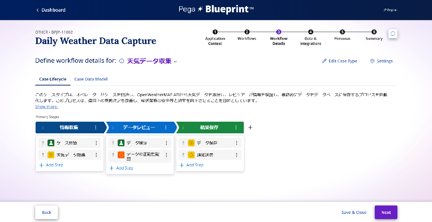Select the 情報収集 stage header text
The height and width of the screenshot is (222, 432).
tap(69, 128)
